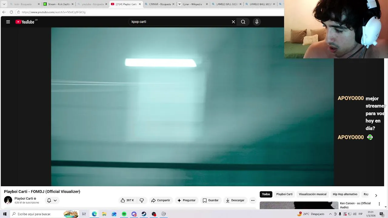Open the browser tab list dropdown
Image resolution: width=388 pixels, height=218 pixels.
(4, 4)
